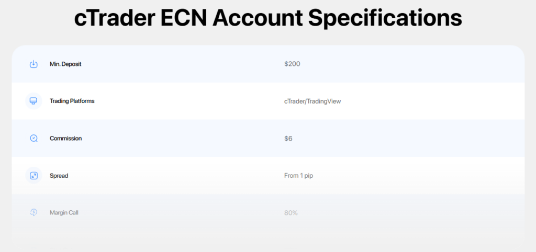
Task: Select the Spread label
Action: [x=59, y=176]
